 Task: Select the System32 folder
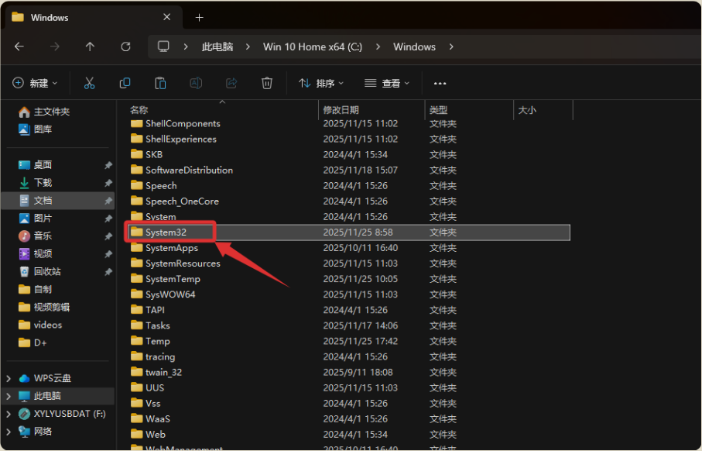click(x=166, y=232)
